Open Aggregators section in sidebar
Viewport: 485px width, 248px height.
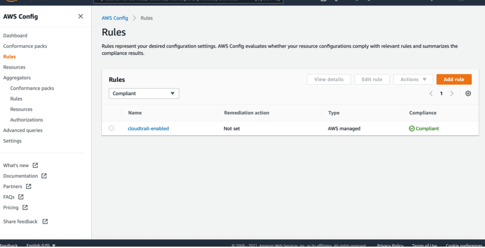pos(17,78)
